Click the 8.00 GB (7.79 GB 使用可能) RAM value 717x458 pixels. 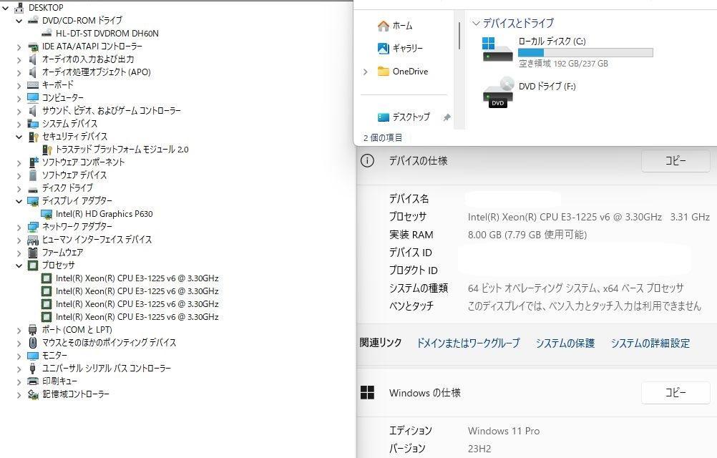(527, 235)
